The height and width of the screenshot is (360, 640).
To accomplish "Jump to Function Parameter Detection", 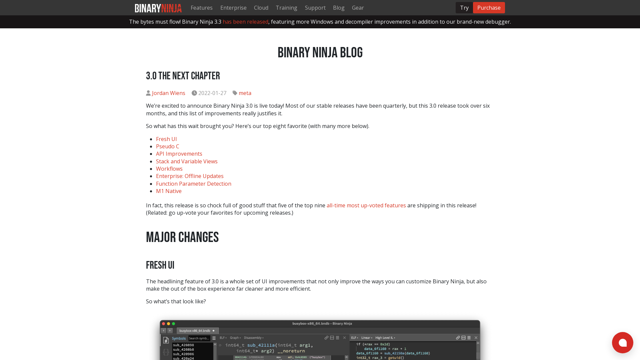I will pos(194,184).
